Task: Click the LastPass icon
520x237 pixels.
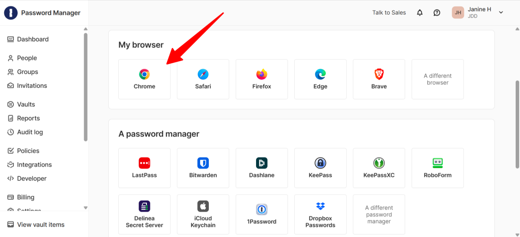Action: point(144,163)
